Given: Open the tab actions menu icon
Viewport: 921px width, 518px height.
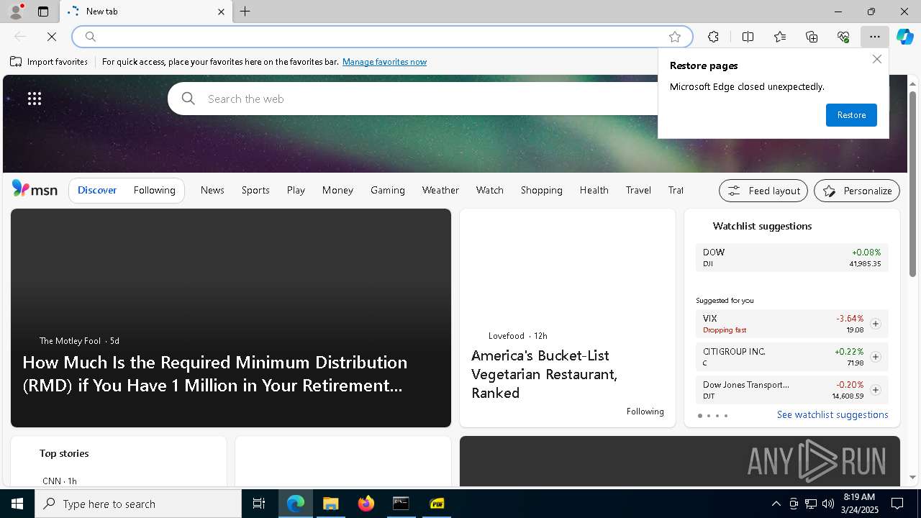Looking at the screenshot, I should (x=43, y=12).
